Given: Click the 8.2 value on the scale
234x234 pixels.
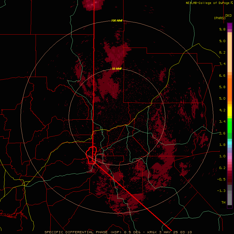Looking at the screenshot, I should (222, 52).
